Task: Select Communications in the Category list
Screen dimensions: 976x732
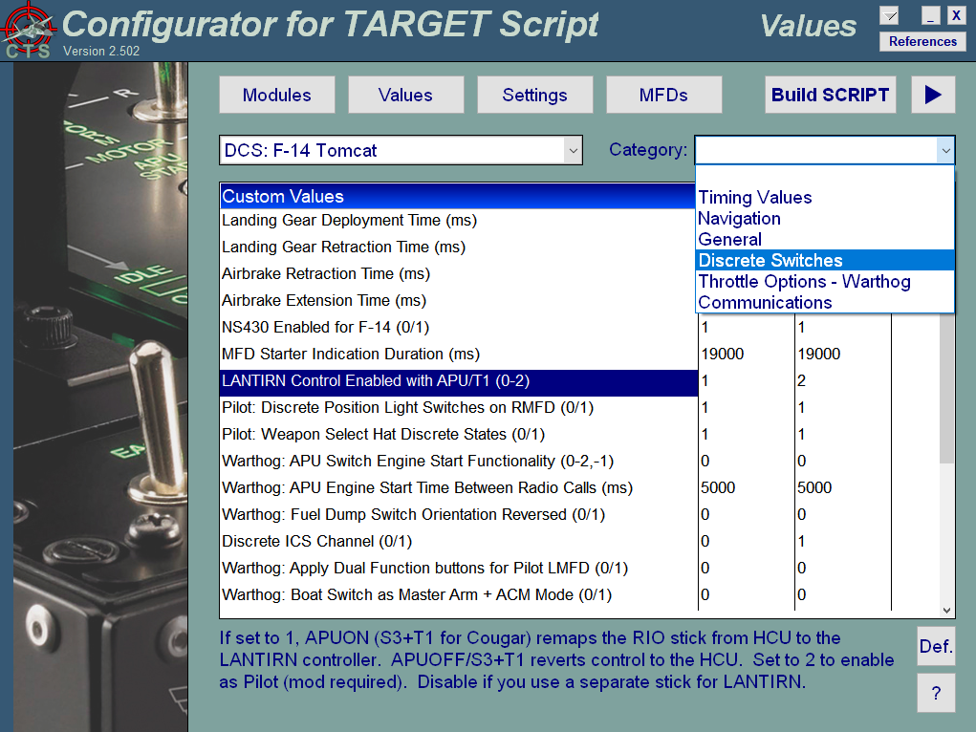Action: [x=765, y=303]
